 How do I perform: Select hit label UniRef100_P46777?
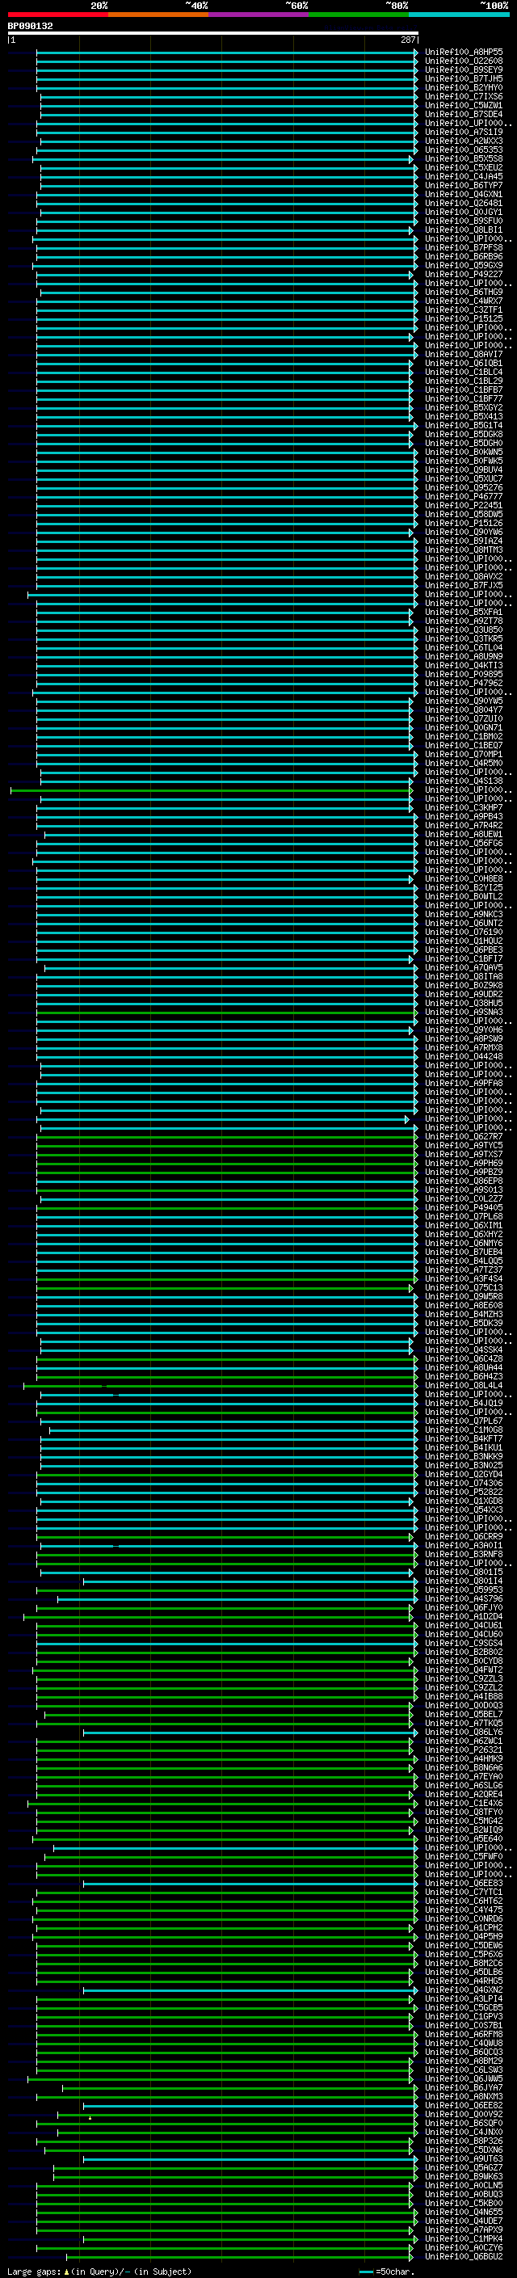pos(464,497)
